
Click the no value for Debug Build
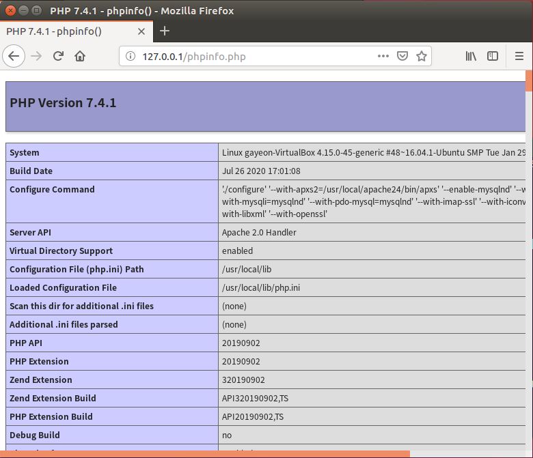click(227, 435)
